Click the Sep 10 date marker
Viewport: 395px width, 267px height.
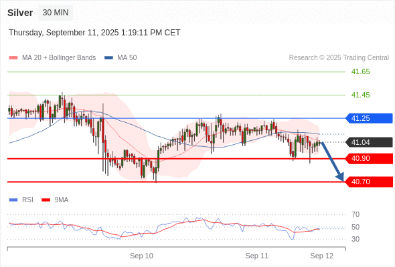[141, 256]
